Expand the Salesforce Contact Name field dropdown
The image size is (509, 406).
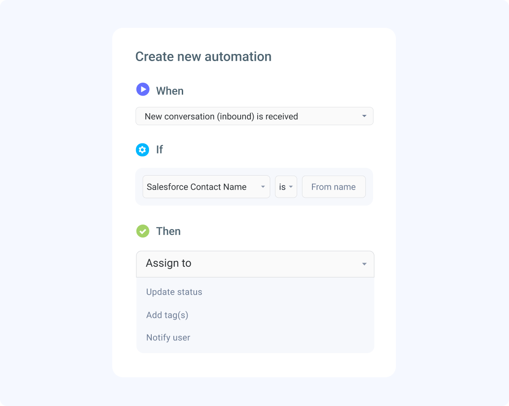[x=206, y=186]
